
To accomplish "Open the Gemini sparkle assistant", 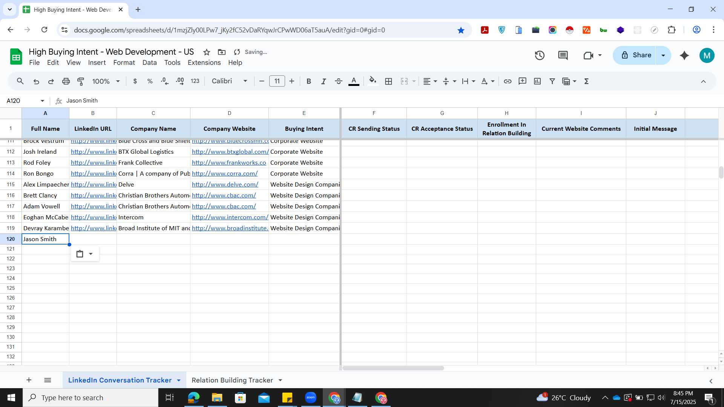I will pos(684,55).
